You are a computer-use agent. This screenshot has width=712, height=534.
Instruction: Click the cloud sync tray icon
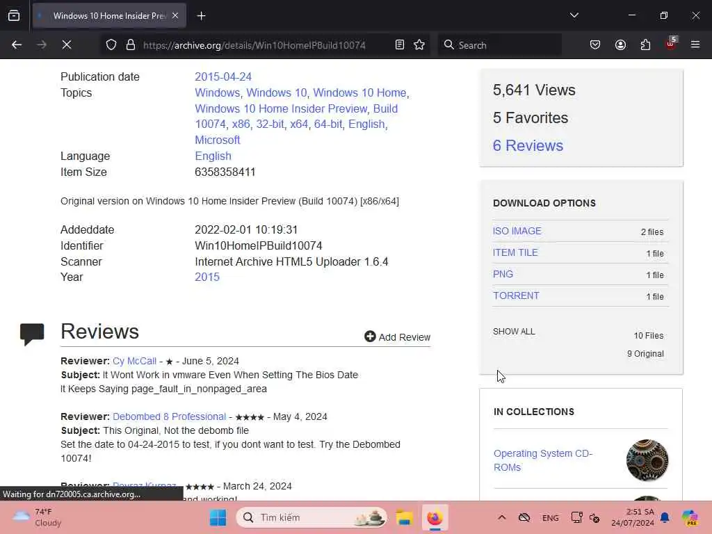click(524, 517)
